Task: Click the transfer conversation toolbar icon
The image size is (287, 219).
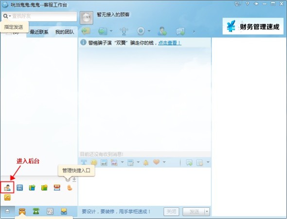Action: [86, 31]
